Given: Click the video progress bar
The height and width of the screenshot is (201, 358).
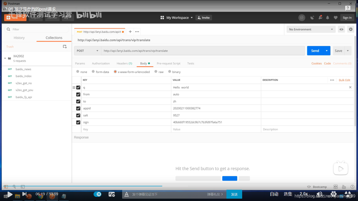Looking at the screenshot, I should [x=179, y=186].
